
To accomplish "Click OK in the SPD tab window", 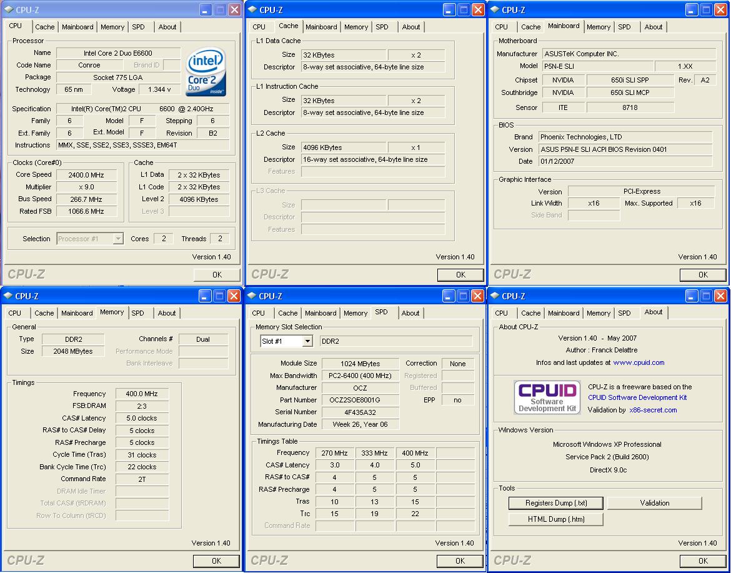I will (460, 561).
